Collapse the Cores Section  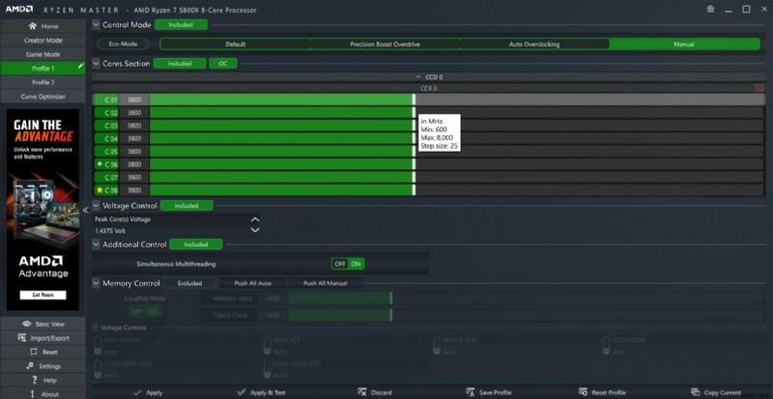click(x=97, y=63)
